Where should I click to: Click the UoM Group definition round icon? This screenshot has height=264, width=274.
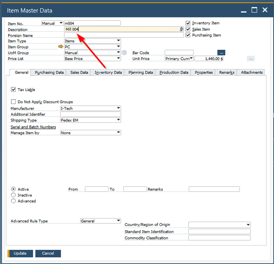point(124,53)
